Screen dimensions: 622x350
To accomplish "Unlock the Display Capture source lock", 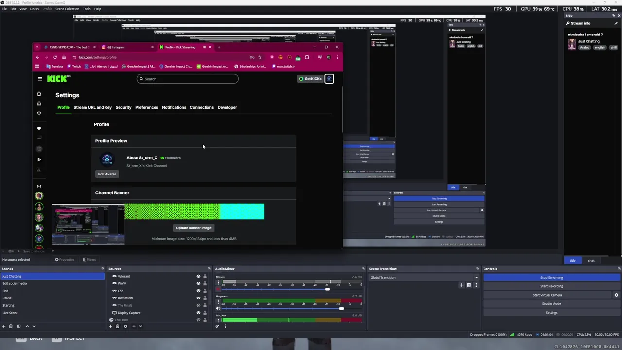I will tap(205, 313).
